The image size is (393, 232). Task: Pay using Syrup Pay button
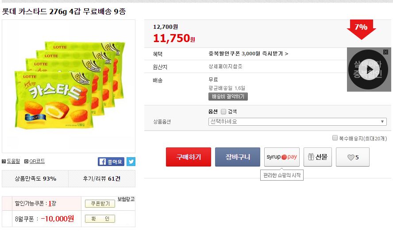pos(281,157)
